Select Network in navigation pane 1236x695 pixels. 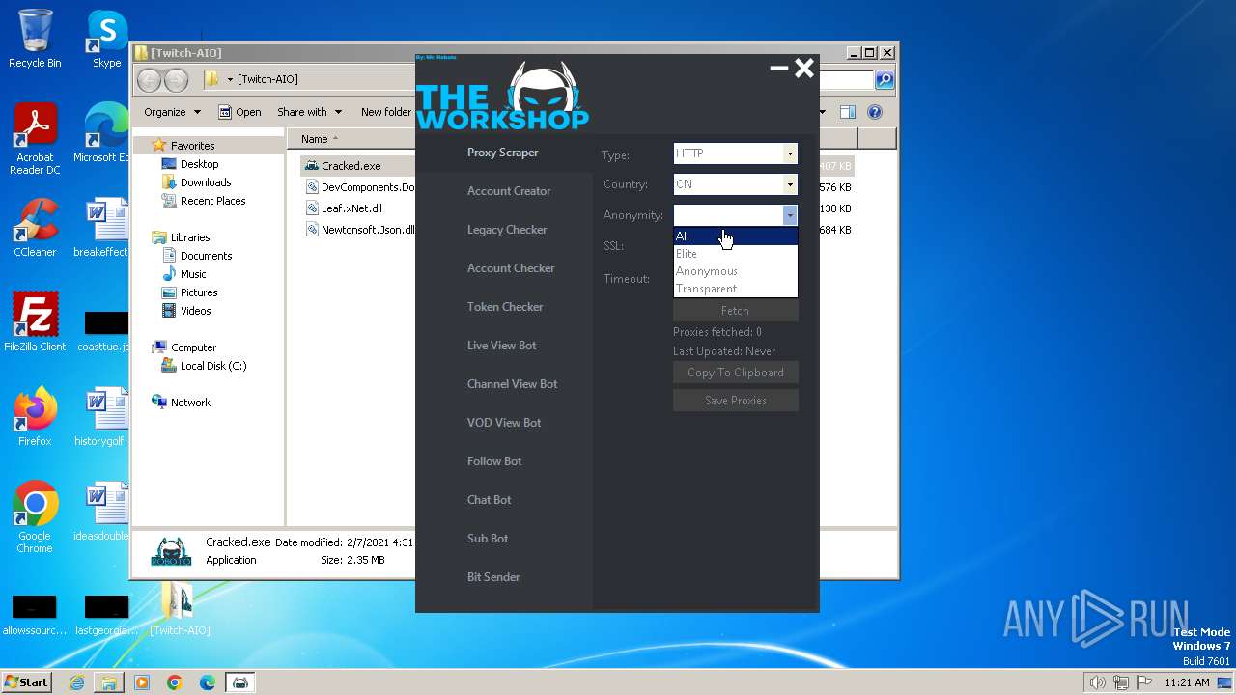coord(190,403)
